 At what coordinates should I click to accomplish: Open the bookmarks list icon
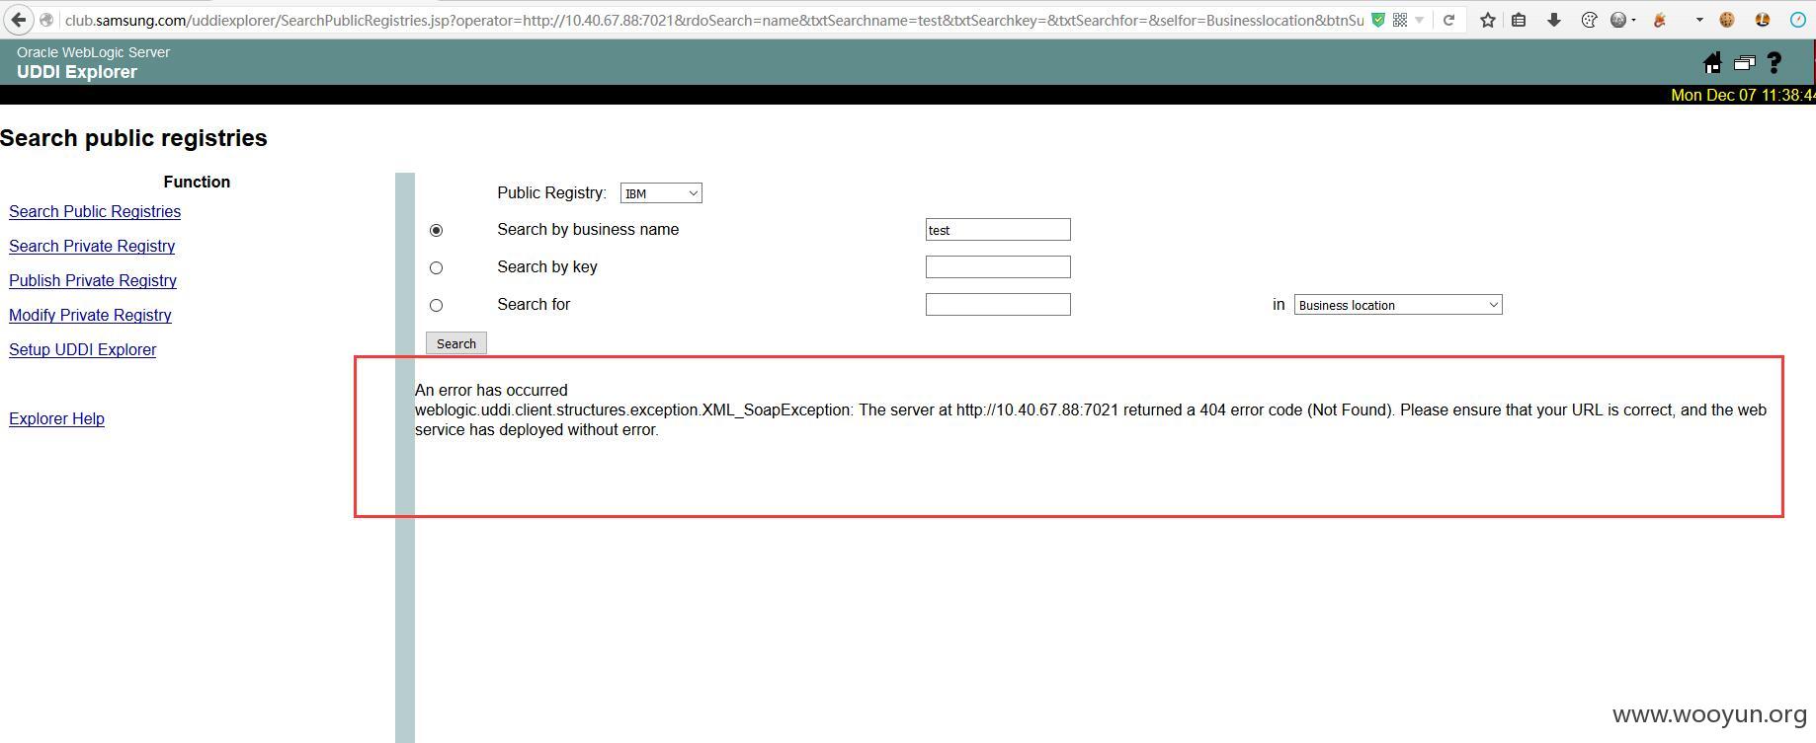(x=1520, y=20)
